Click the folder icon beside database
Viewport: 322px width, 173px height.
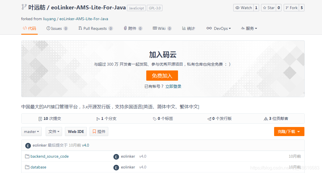tap(27, 167)
